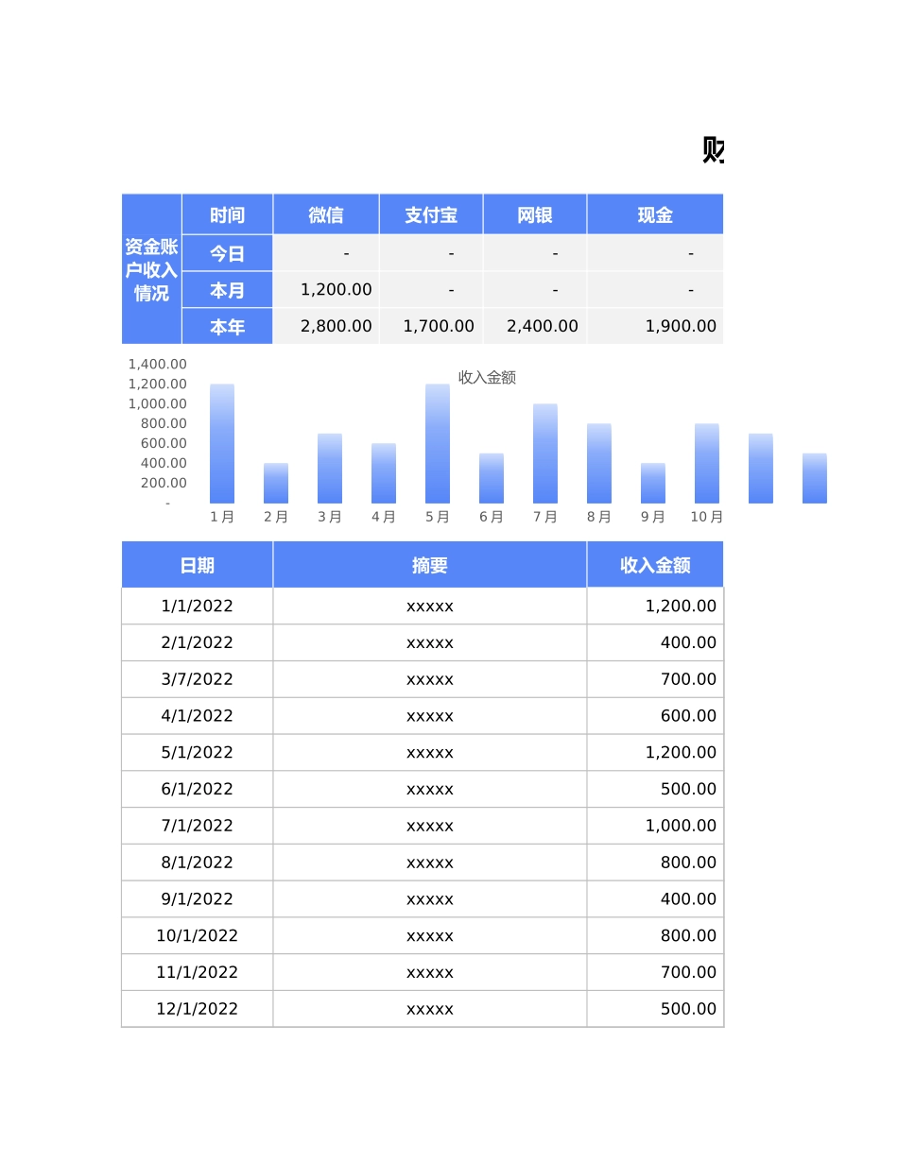Click the 5月 bar in the chart

tap(437, 444)
